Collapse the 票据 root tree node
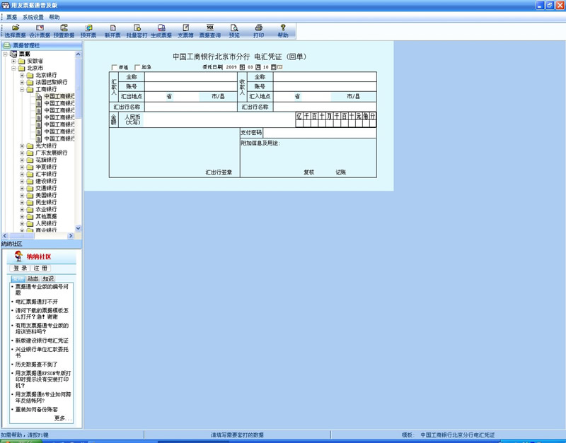 point(5,54)
